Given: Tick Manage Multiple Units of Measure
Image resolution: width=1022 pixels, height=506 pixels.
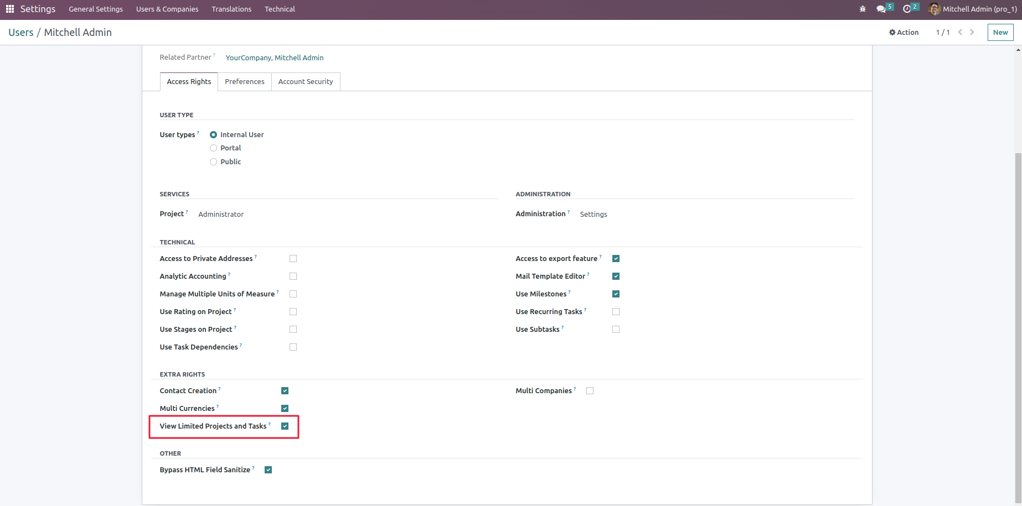Looking at the screenshot, I should [293, 294].
